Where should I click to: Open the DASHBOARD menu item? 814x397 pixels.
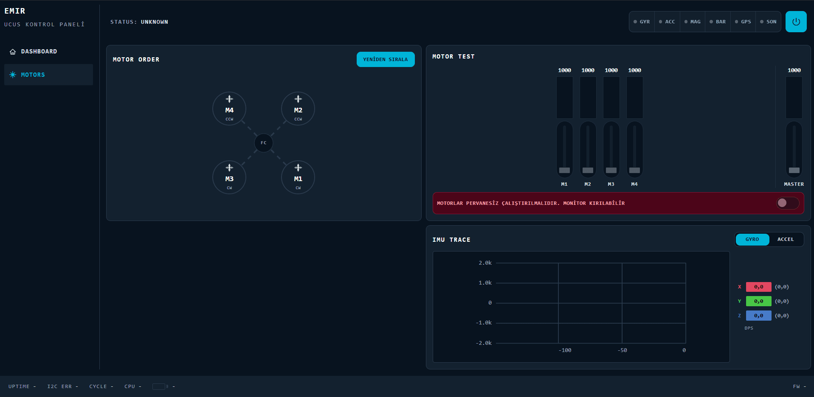pos(48,52)
